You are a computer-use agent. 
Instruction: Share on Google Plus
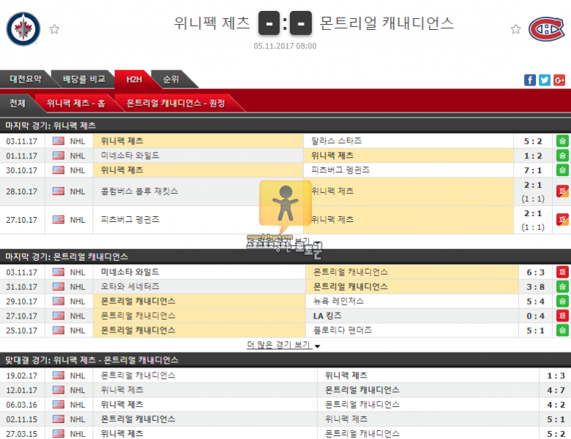[559, 80]
